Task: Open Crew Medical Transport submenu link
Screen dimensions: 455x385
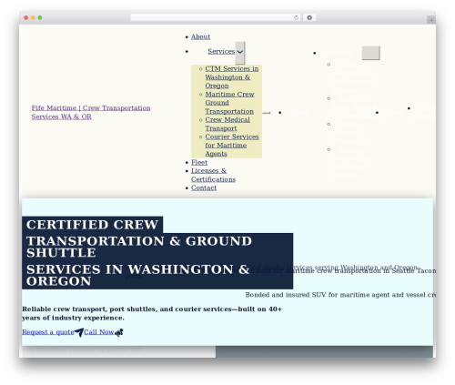Action: 227,124
